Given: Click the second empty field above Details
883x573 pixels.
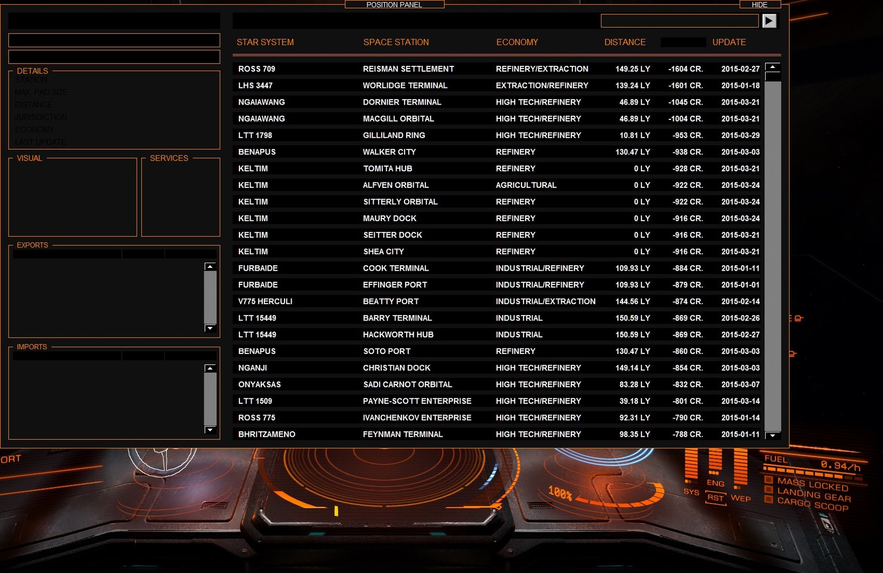Looking at the screenshot, I should click(114, 57).
